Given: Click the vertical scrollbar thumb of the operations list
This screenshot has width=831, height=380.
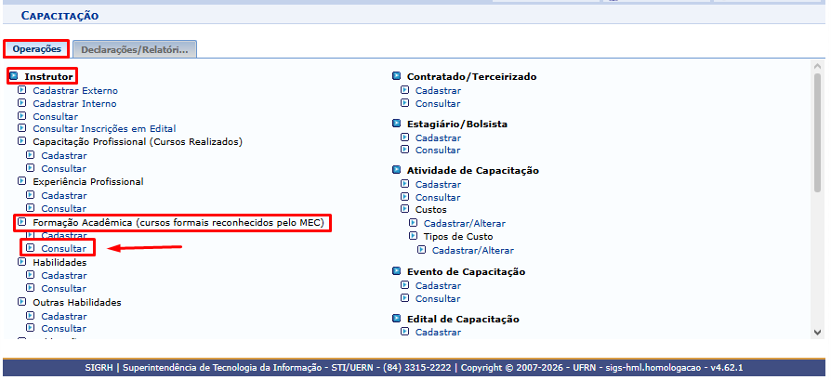Looking at the screenshot, I should (817, 133).
